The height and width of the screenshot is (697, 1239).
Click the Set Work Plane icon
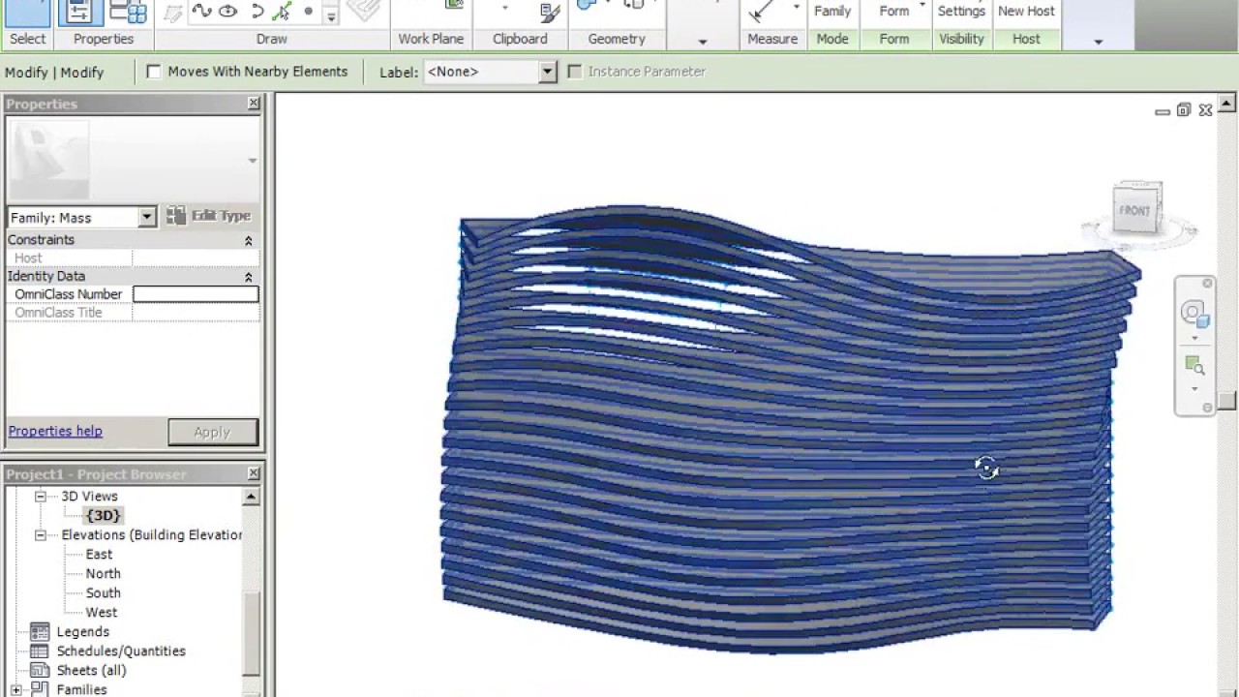[x=453, y=6]
